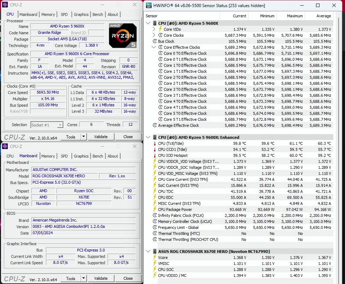Click the Tools button in bottom CPU-Z
Viewport: 345px width, 284px height.
tap(71, 278)
